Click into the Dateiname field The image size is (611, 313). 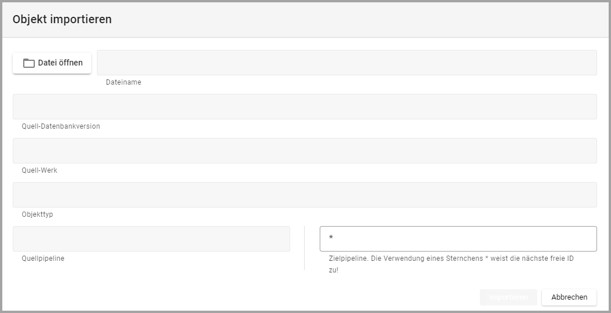coord(346,63)
